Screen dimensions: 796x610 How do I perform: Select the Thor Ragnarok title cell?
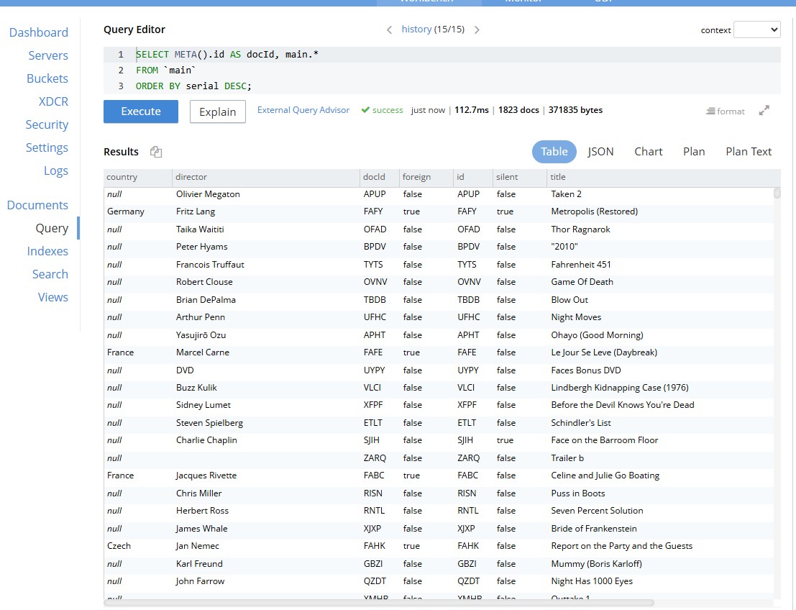point(580,229)
